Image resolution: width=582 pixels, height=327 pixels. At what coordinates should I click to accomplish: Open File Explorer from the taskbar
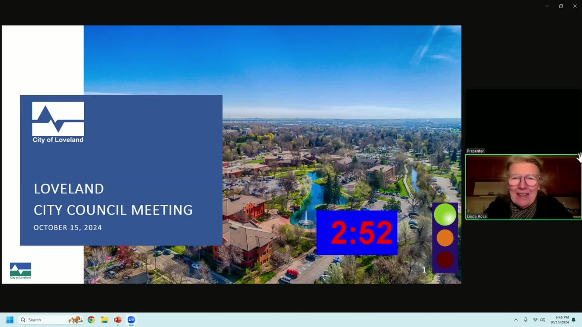click(x=105, y=320)
